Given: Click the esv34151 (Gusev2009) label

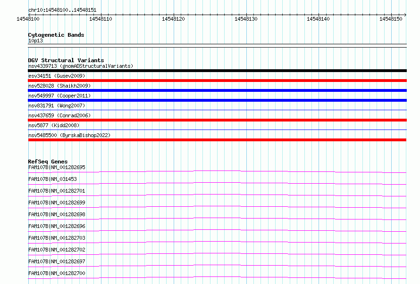Looking at the screenshot, I should [57, 76].
